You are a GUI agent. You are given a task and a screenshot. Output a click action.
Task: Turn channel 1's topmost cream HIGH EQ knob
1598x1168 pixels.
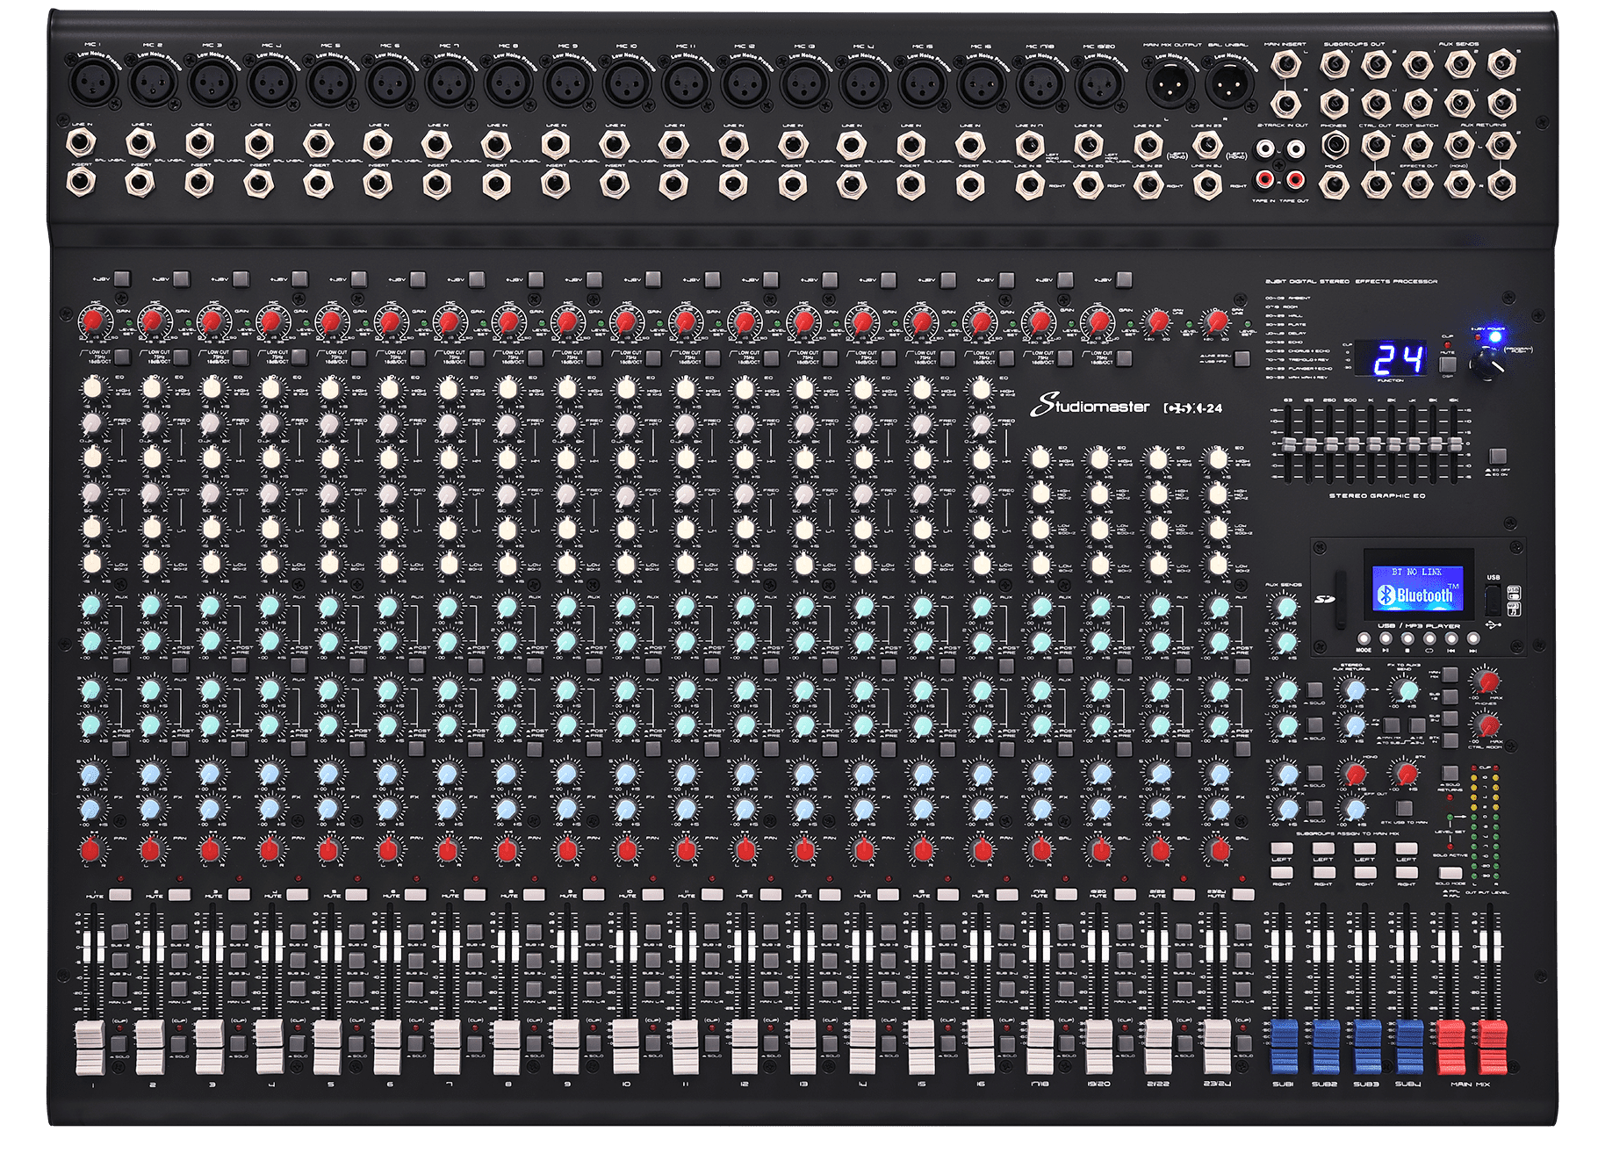[92, 387]
